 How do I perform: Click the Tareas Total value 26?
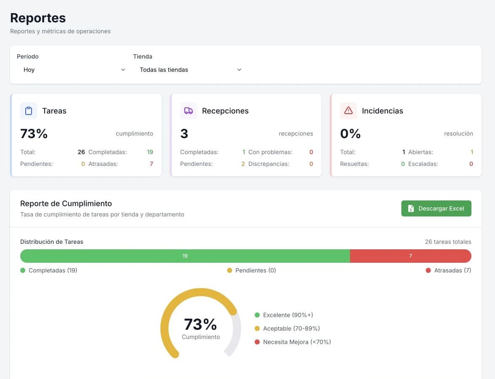pyautogui.click(x=81, y=152)
